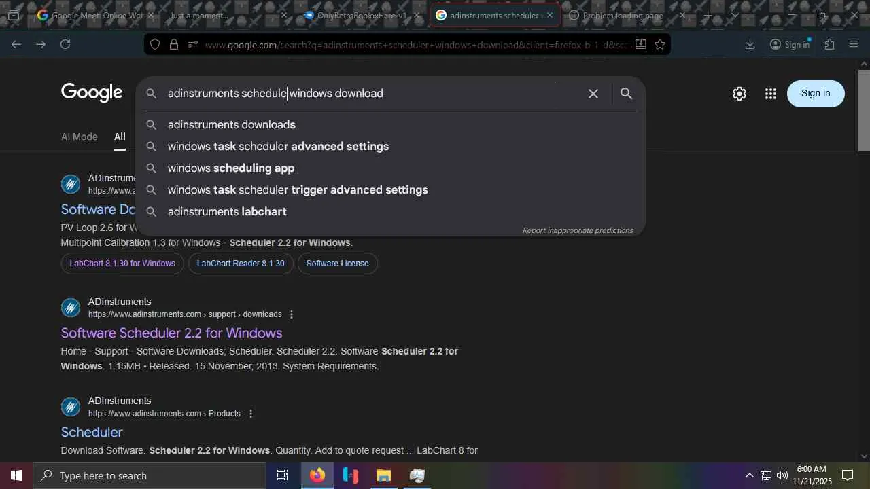Screen dimensions: 870x489
Task: Click Report inappropriate predictions
Action: coord(578,230)
